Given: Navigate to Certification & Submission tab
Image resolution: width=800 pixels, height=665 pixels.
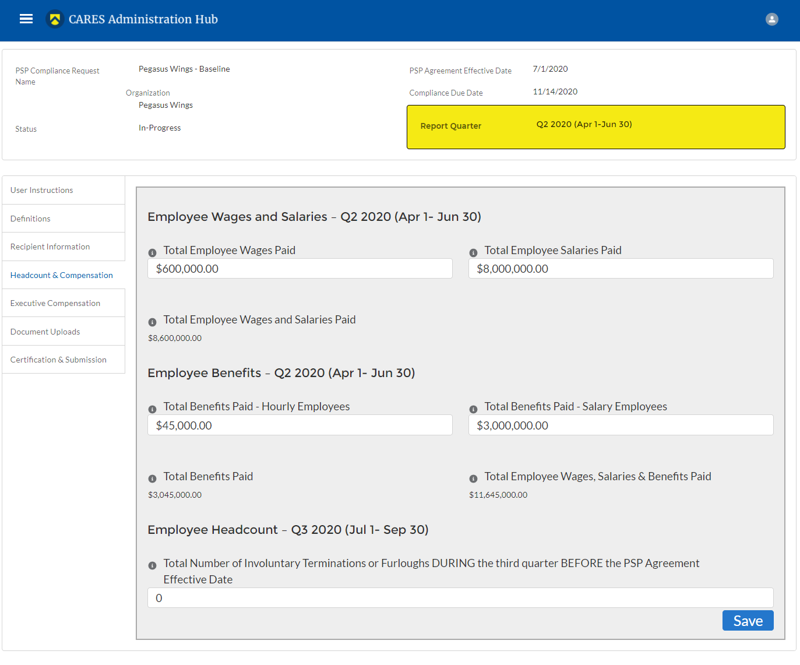Looking at the screenshot, I should 58,360.
